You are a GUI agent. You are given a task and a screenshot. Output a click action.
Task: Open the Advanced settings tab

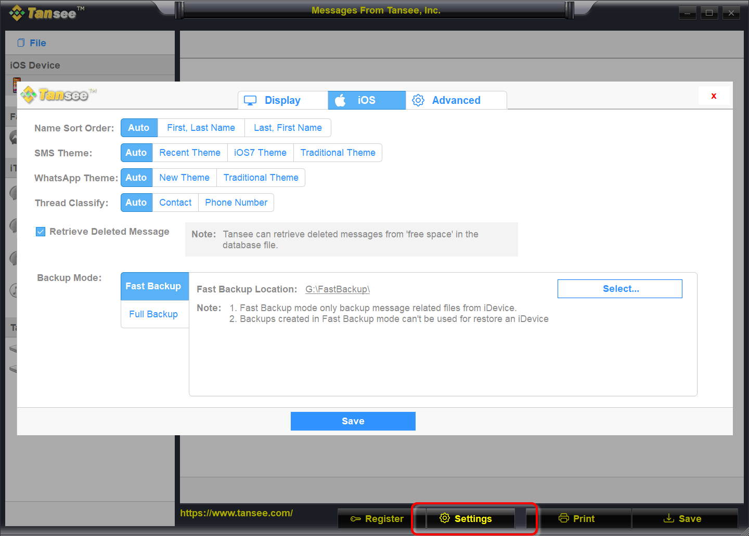tap(456, 100)
